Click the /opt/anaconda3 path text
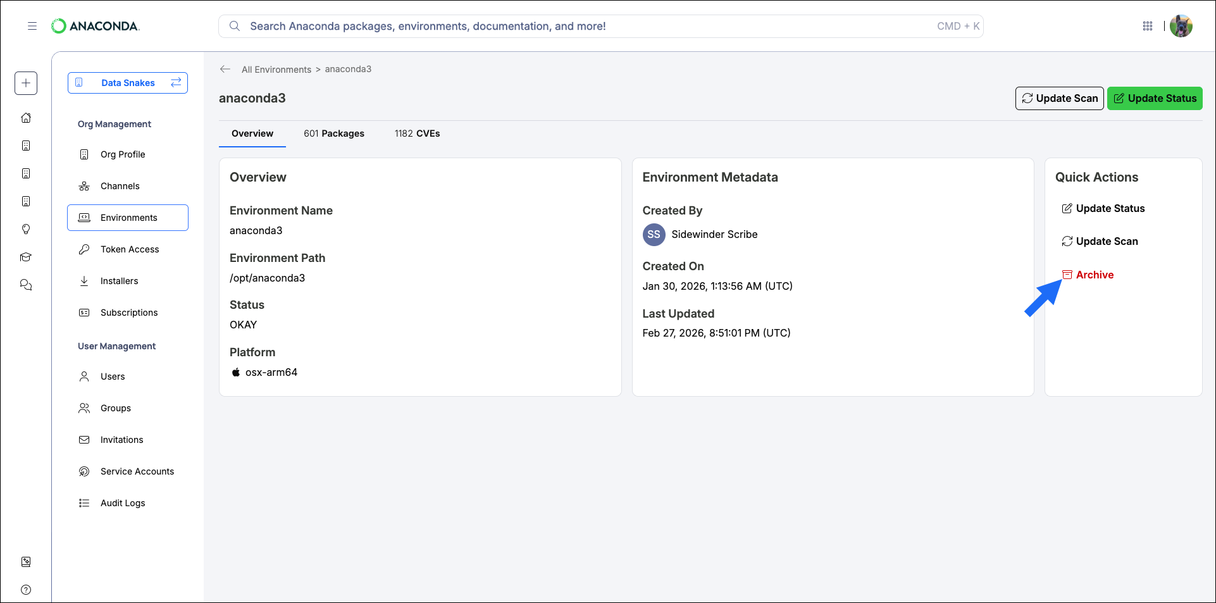 267,278
